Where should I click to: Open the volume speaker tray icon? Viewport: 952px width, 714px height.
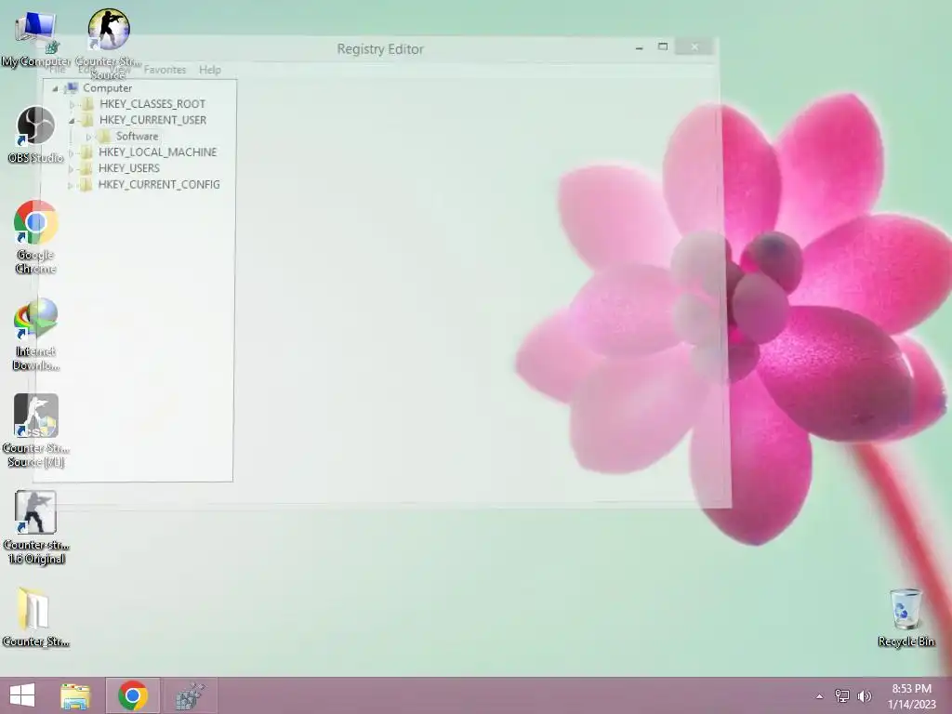[x=864, y=695]
